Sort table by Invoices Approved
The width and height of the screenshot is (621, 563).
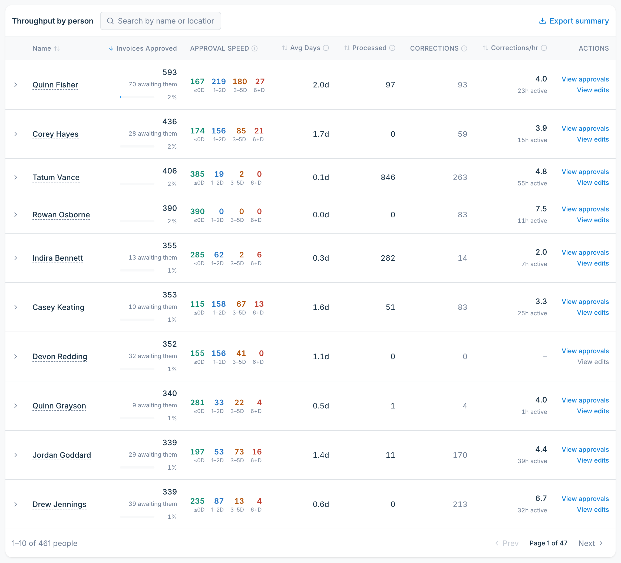pyautogui.click(x=143, y=48)
